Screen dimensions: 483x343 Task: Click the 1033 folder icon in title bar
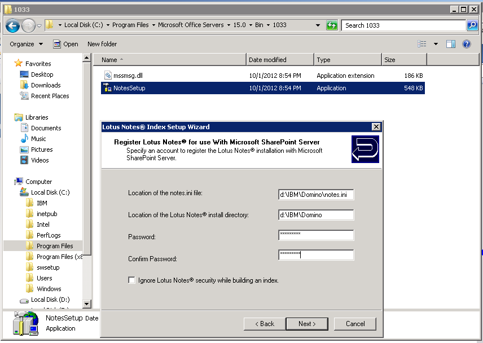8,10
